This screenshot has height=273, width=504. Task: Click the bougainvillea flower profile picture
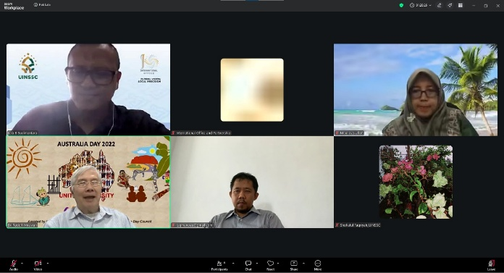[x=416, y=182]
